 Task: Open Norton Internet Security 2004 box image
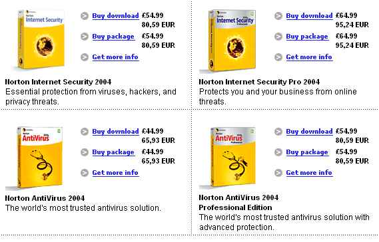41,40
